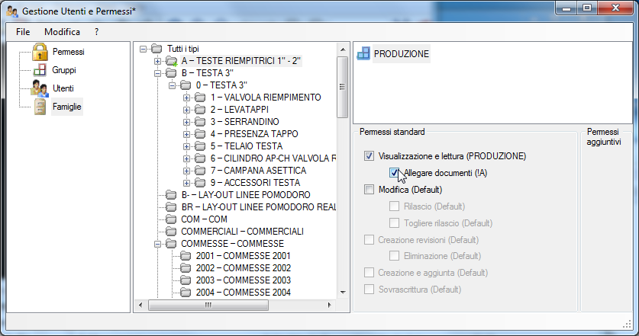The image size is (639, 336).
Task: Select 2002 – COMMESSE 2002 row
Action: click(x=244, y=268)
